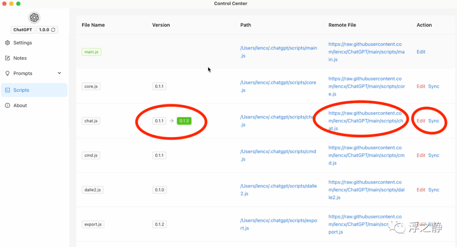Select the chat.js file name tag

pos(91,121)
